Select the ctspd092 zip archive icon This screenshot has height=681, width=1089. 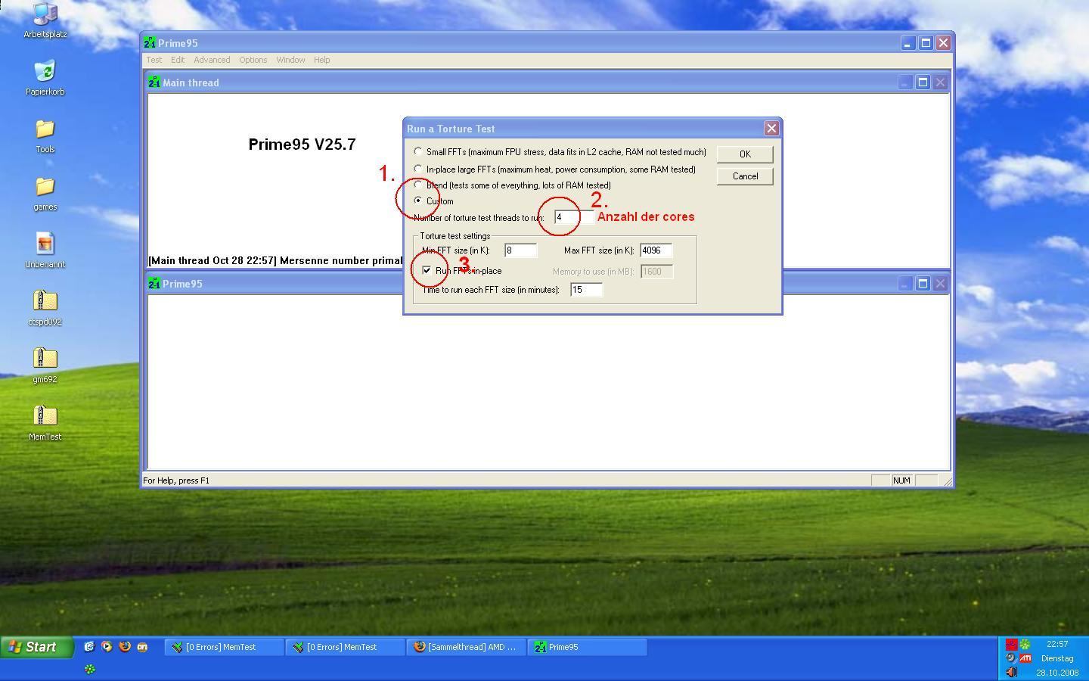click(x=45, y=301)
